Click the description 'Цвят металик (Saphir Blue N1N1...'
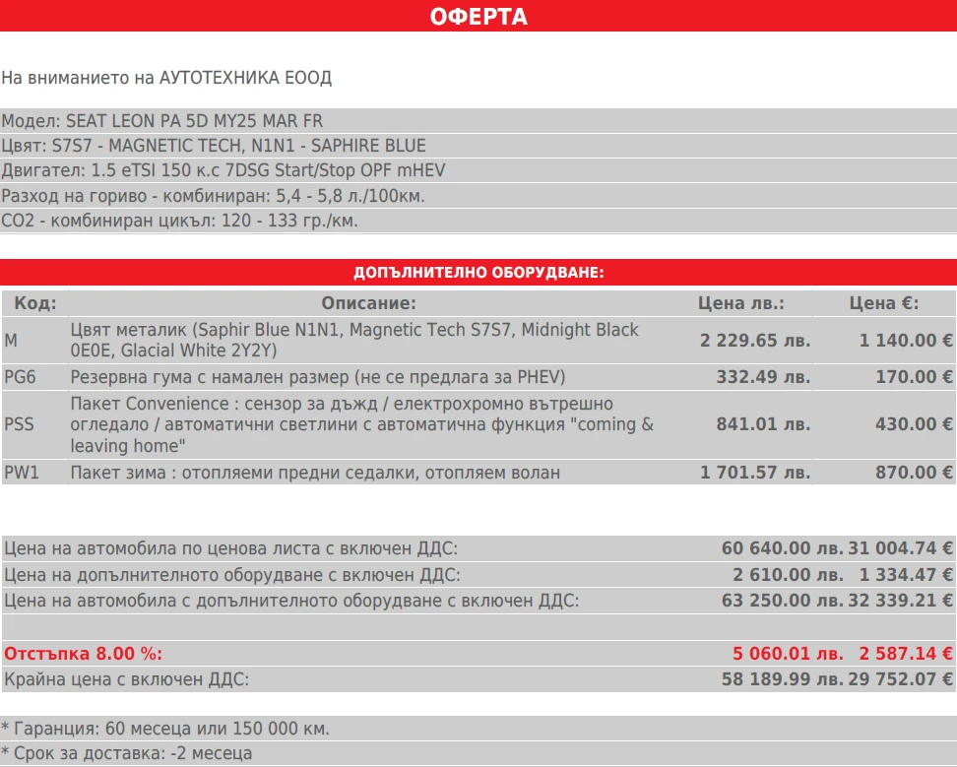The width and height of the screenshot is (957, 767). (354, 340)
